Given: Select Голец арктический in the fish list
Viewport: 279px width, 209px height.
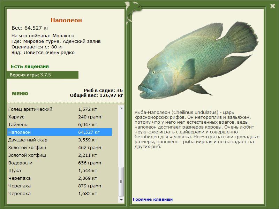Looking at the screenshot, I should [x=30, y=109].
